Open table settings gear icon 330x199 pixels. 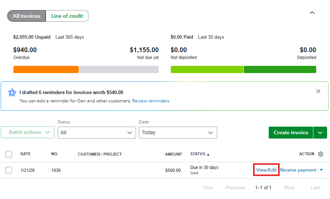[x=321, y=154]
